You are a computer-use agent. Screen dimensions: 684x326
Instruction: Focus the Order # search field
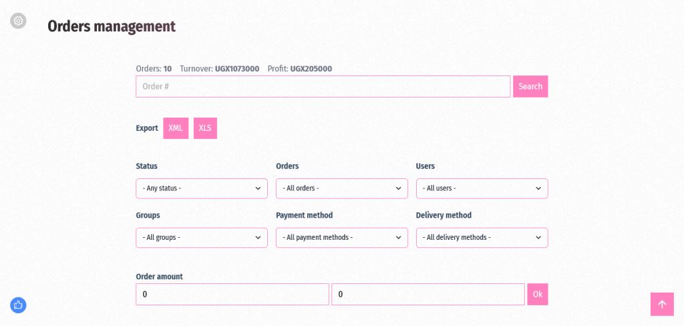click(x=323, y=86)
